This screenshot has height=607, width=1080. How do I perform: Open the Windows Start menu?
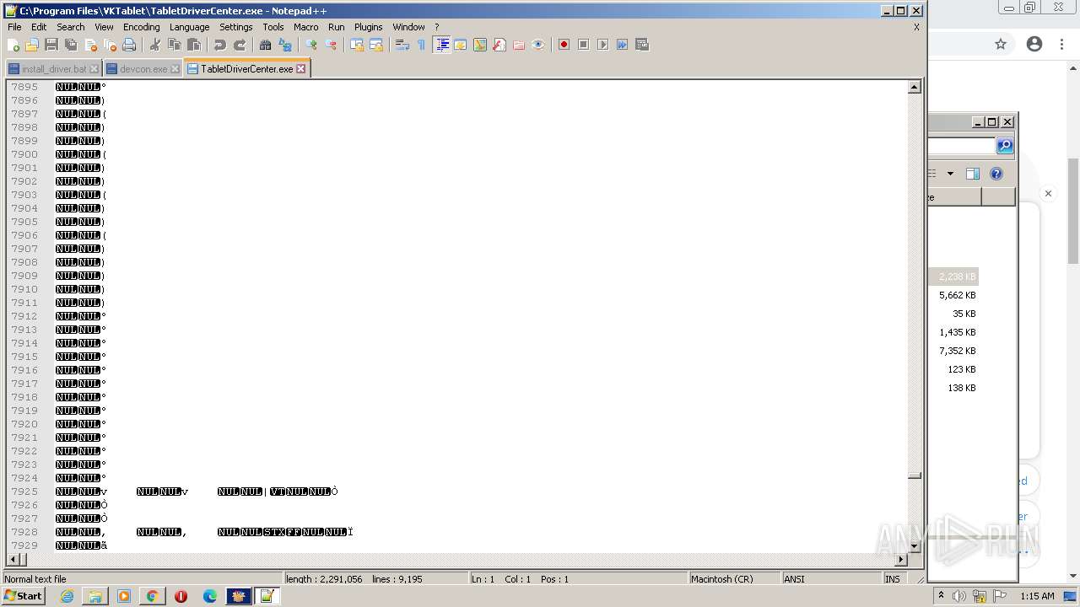click(24, 596)
